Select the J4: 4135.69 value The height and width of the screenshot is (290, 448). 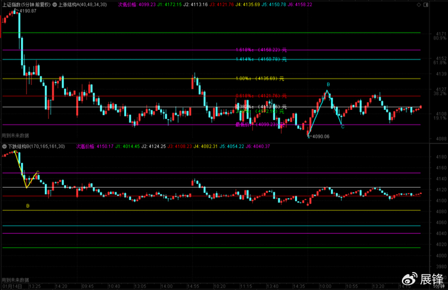click(248, 4)
